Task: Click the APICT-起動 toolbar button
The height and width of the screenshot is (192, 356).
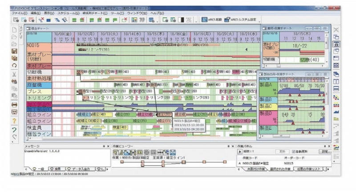Action: [212, 20]
